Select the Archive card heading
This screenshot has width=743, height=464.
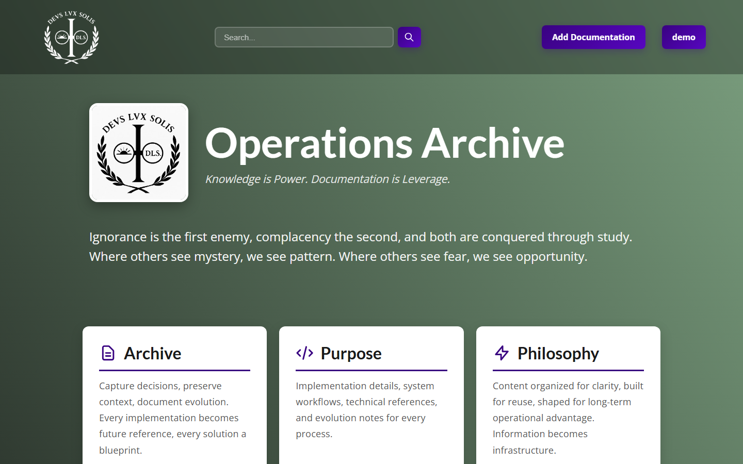tap(153, 353)
